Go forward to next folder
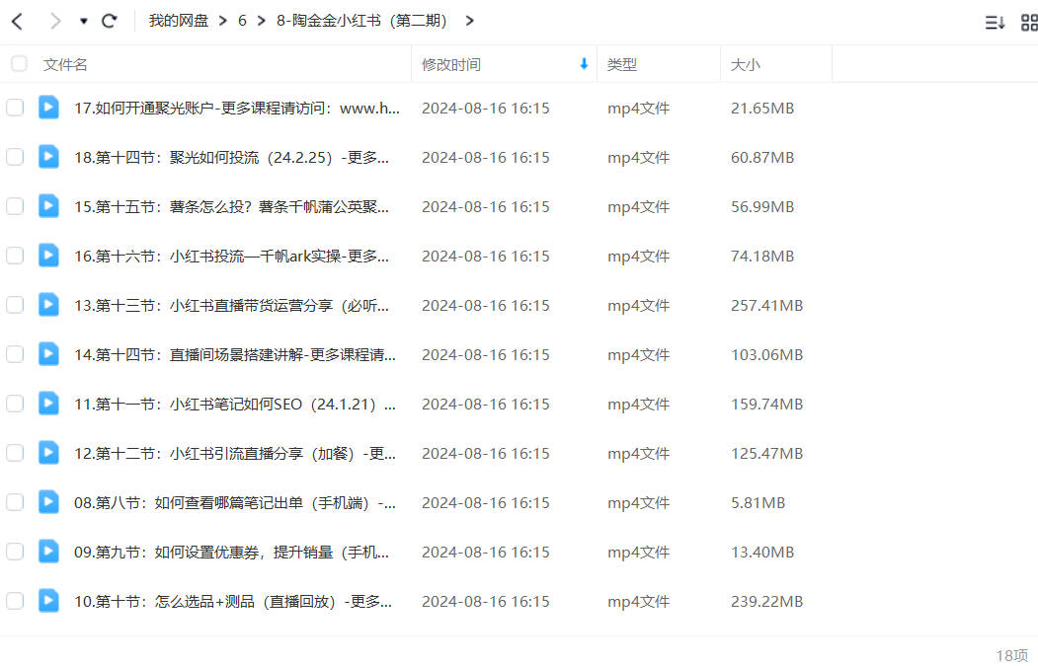Image resolution: width=1038 pixels, height=666 pixels. click(55, 21)
